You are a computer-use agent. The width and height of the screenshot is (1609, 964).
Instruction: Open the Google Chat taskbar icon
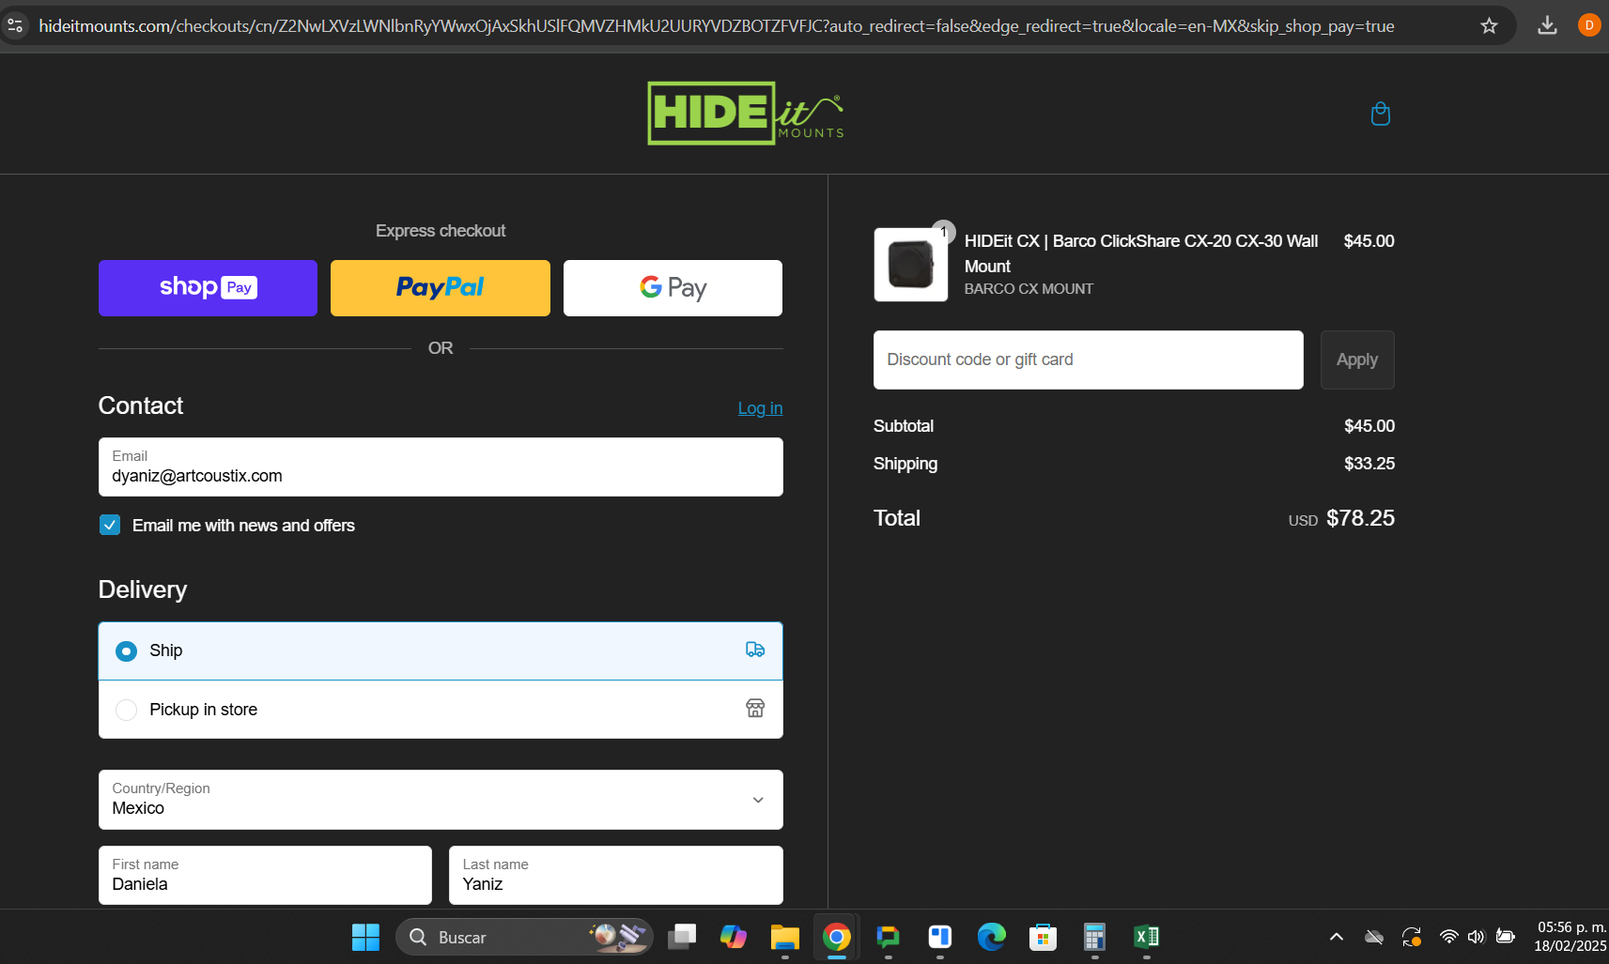[x=889, y=937]
